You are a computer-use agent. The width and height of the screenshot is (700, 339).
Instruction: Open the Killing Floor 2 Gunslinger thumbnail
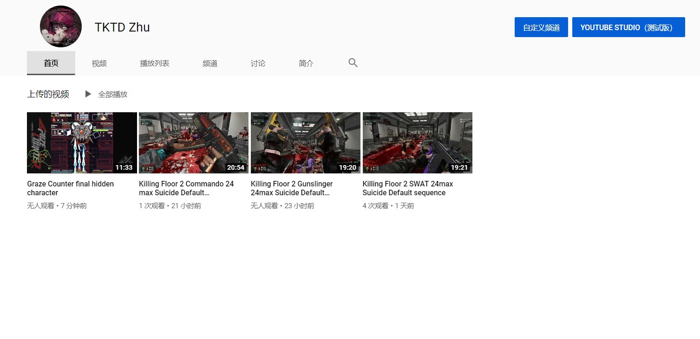(x=306, y=143)
